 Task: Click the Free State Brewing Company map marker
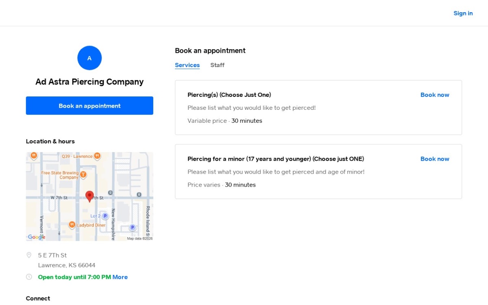pos(83,174)
